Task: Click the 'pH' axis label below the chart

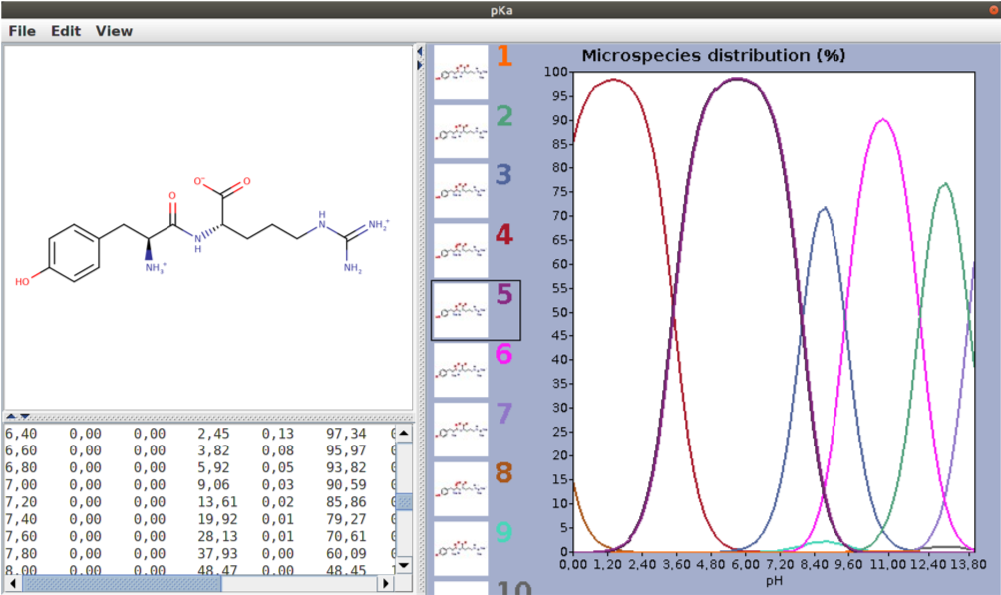Action: (x=774, y=581)
